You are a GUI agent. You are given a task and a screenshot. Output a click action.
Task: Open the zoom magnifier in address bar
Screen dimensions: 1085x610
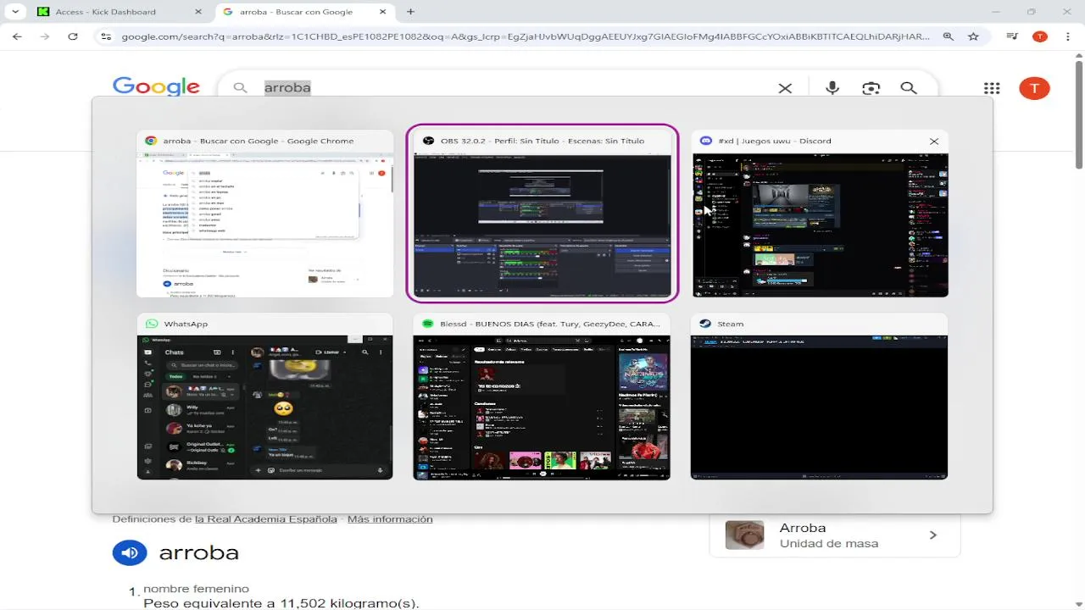tap(949, 36)
